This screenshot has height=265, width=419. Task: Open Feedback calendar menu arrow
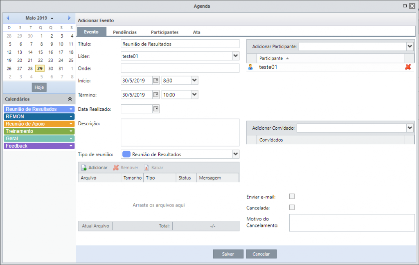tap(71, 146)
